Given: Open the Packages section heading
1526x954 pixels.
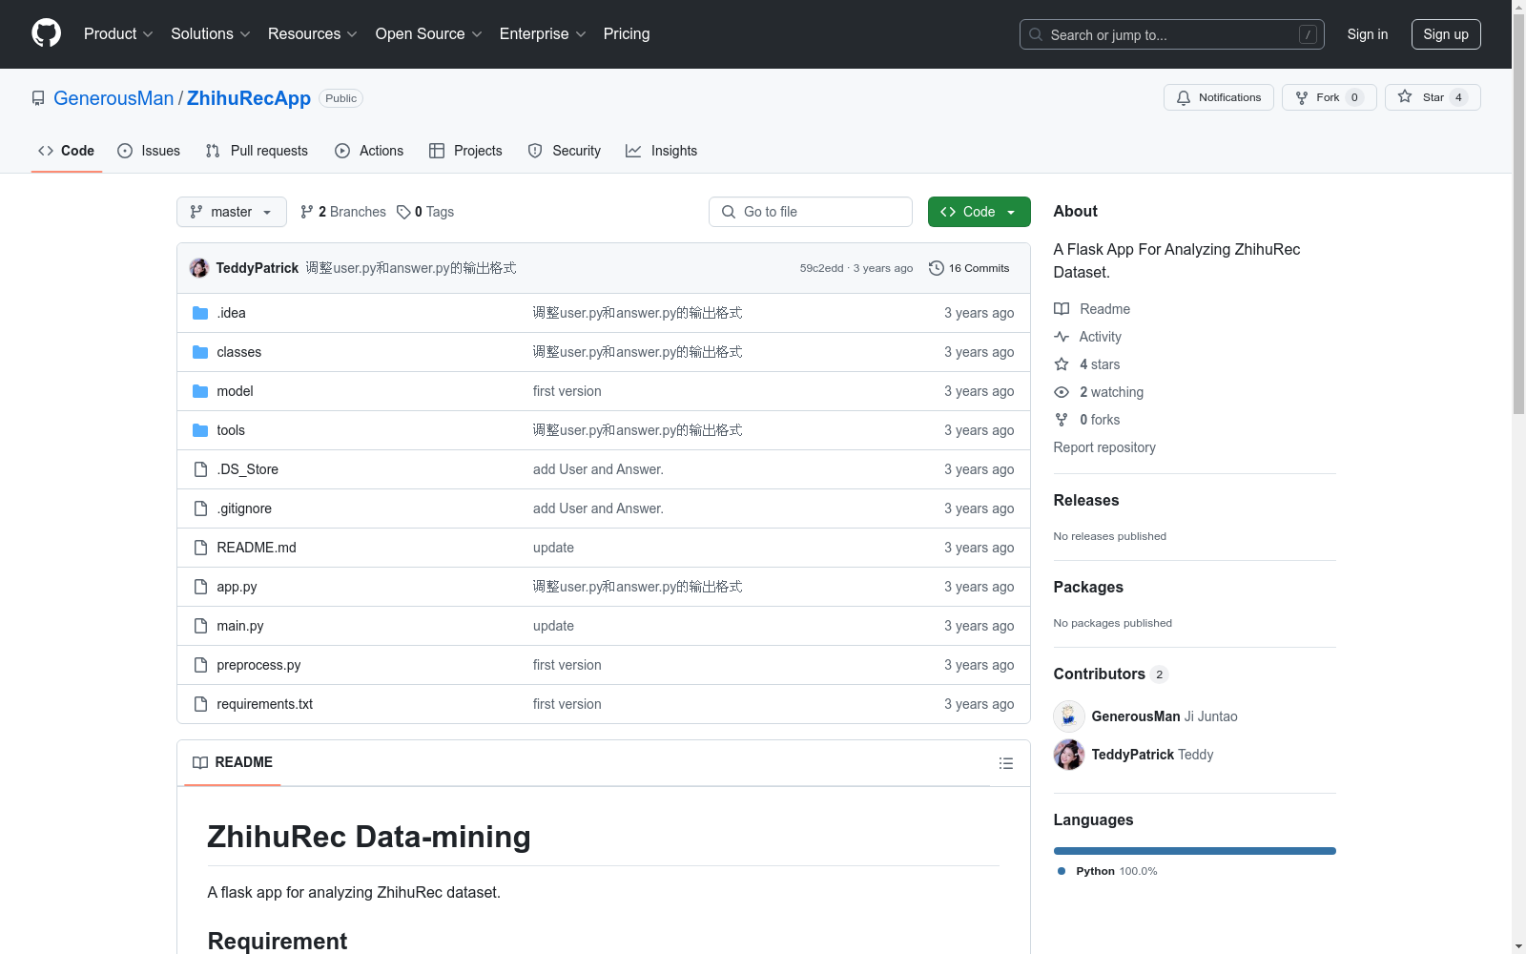Looking at the screenshot, I should [1088, 587].
